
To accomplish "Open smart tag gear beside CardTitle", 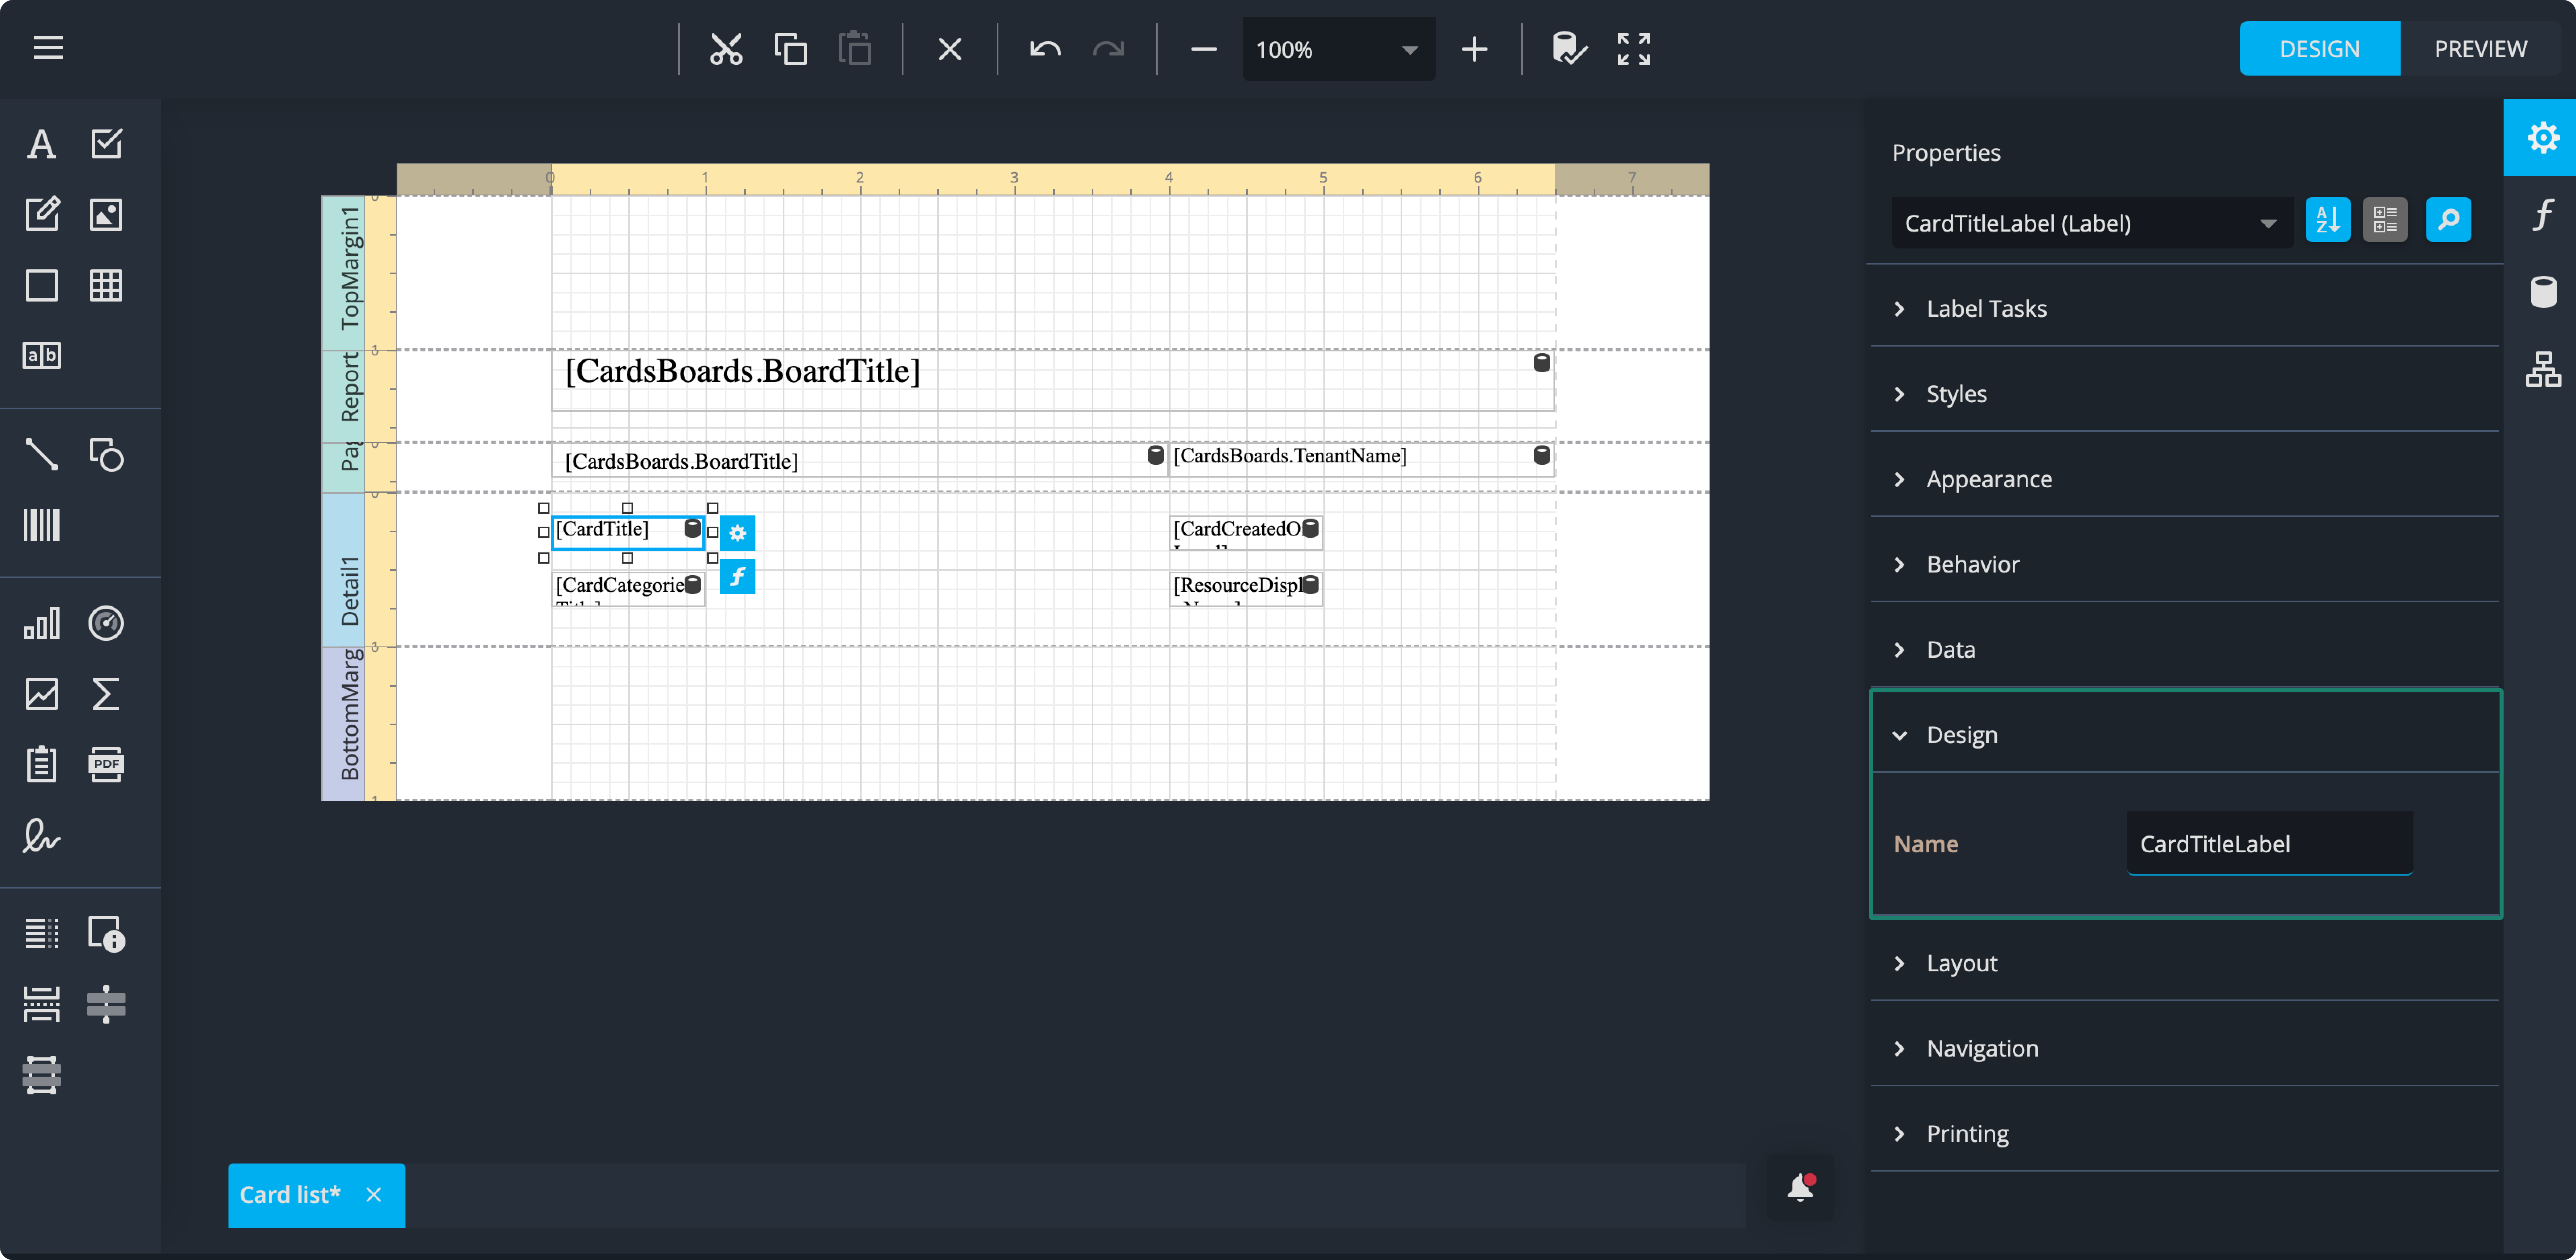I will pos(738,533).
